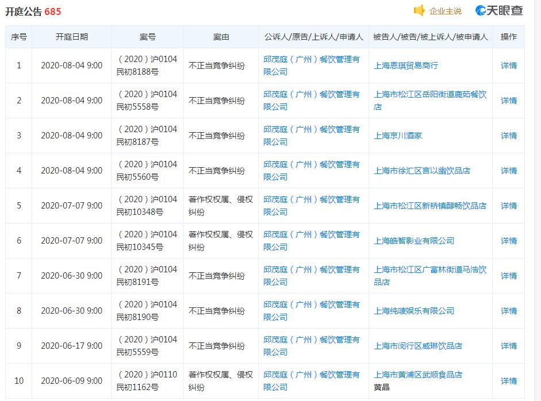Open 详情 for row 8 case
Screen dimensions: 541x401
(508, 311)
